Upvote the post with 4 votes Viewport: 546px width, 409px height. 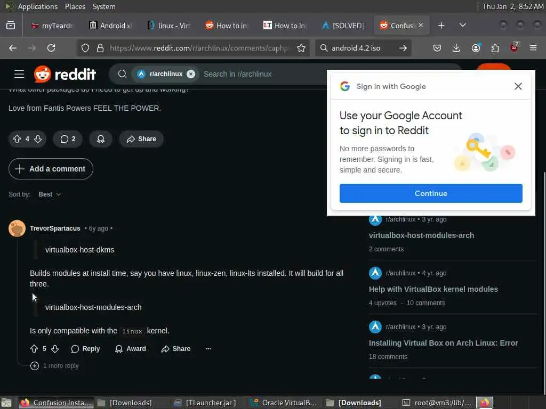click(x=17, y=139)
